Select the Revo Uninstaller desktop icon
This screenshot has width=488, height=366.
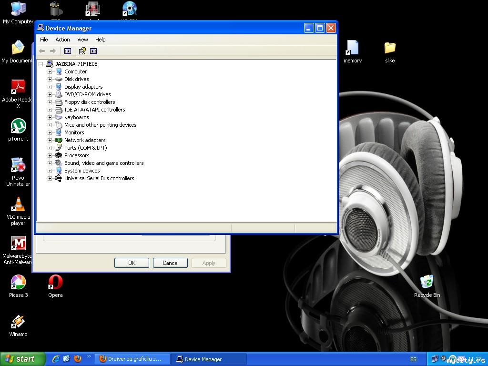tap(18, 165)
